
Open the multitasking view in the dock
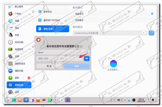point(20,100)
